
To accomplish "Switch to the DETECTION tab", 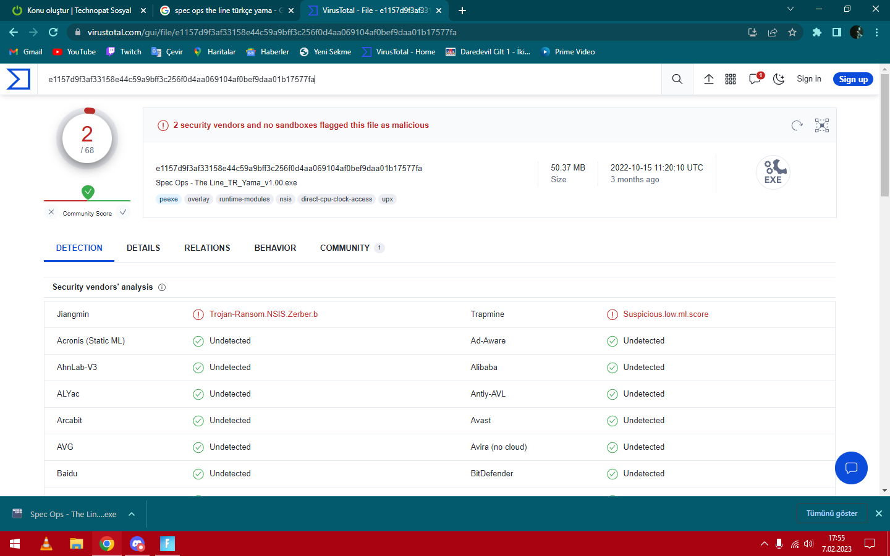I will pos(79,248).
